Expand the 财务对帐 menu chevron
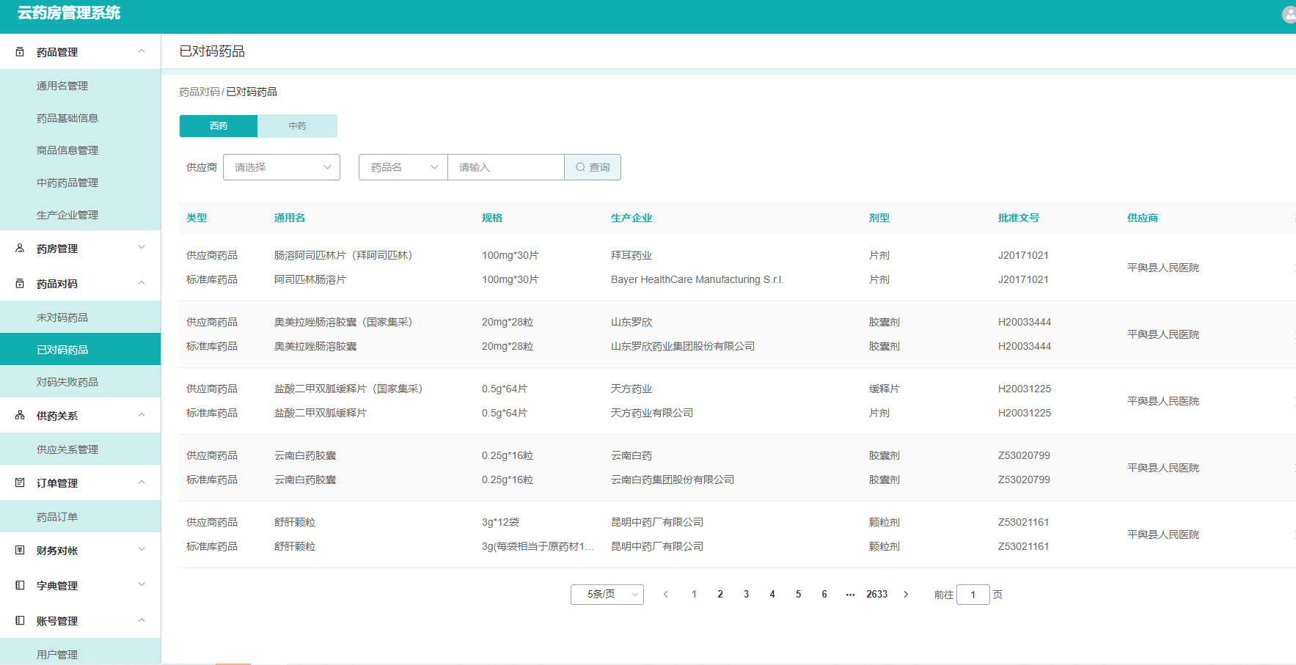Viewport: 1296px width, 665px height. (x=142, y=550)
